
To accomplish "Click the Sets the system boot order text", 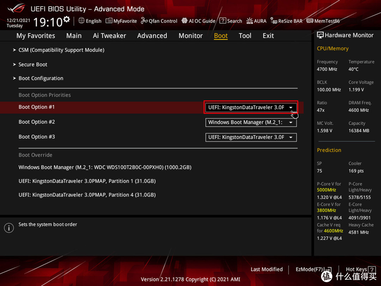I will 48,225.
